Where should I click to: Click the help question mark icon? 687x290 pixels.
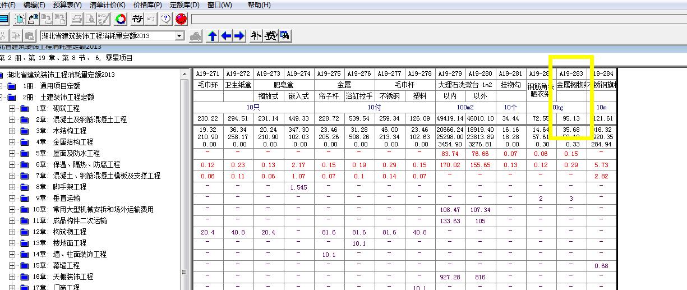click(166, 19)
